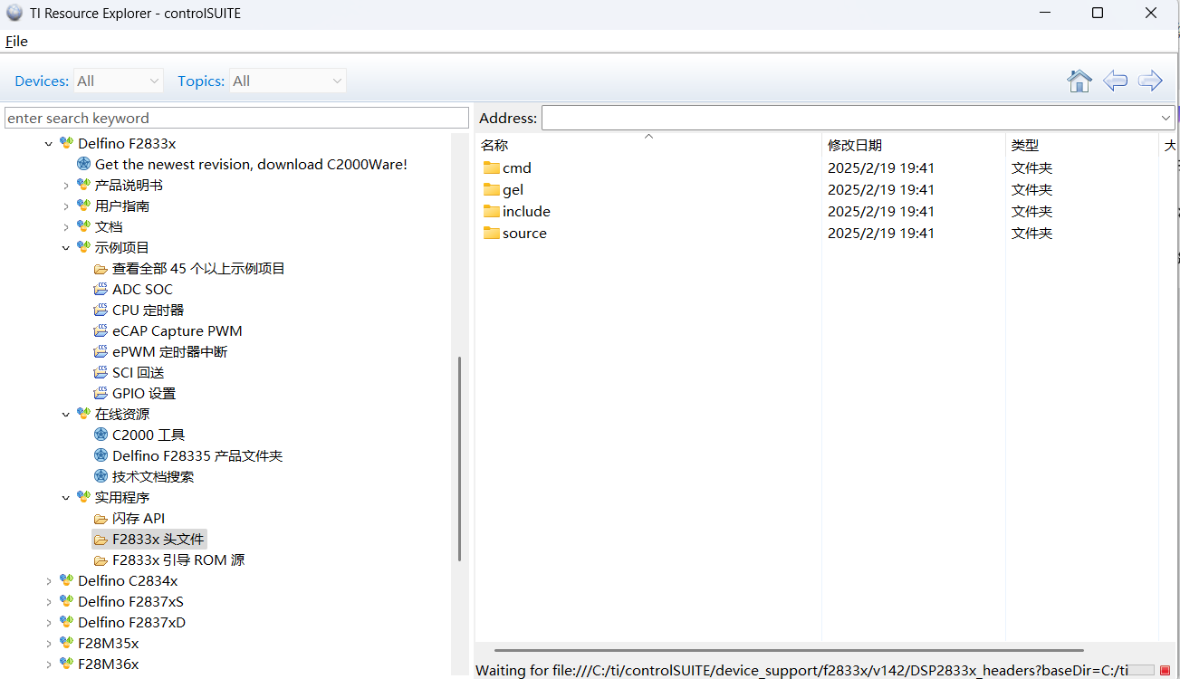Click the Delfino F2833x device icon
The height and width of the screenshot is (679, 1180).
(x=66, y=143)
